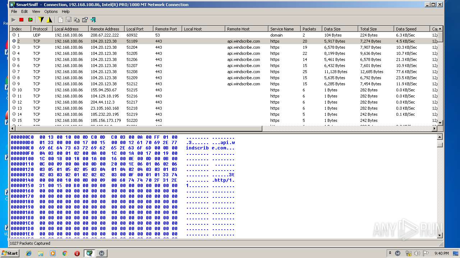The width and height of the screenshot is (460, 258).
Task: Click hex offset 000000C0 in packet pane
Action: 22,137
